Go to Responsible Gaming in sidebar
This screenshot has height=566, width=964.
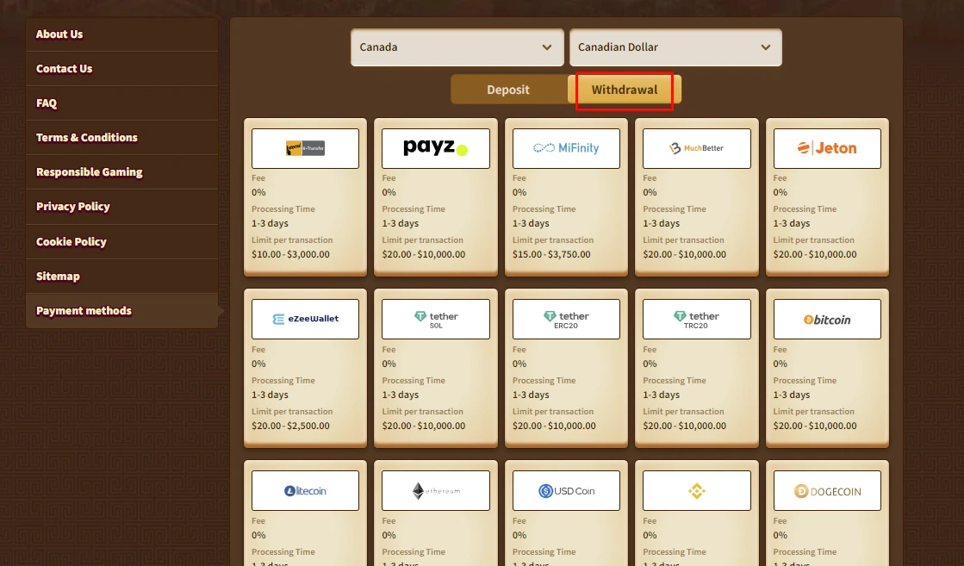coord(90,172)
